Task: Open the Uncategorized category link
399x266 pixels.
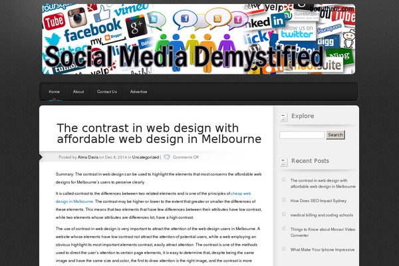Action: tap(145, 158)
